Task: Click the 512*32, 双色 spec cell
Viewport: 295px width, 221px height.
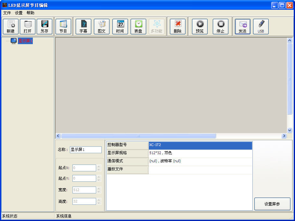Action: coord(200,153)
